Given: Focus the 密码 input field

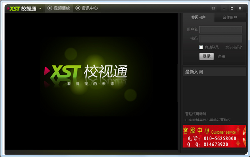Looking at the screenshot, I should pyautogui.click(x=220, y=39).
